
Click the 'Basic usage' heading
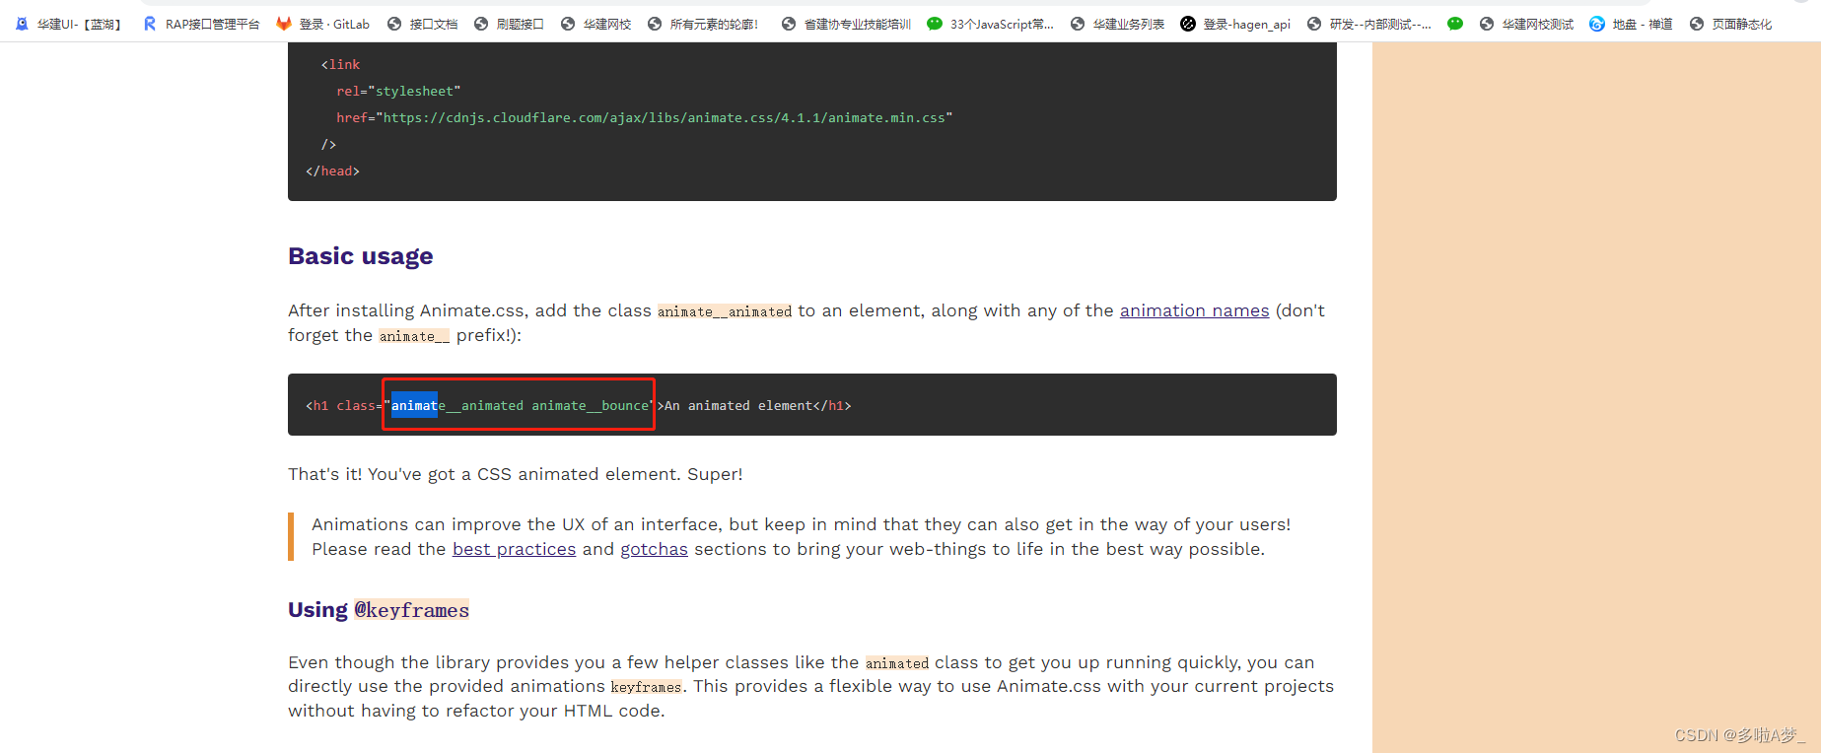click(360, 256)
